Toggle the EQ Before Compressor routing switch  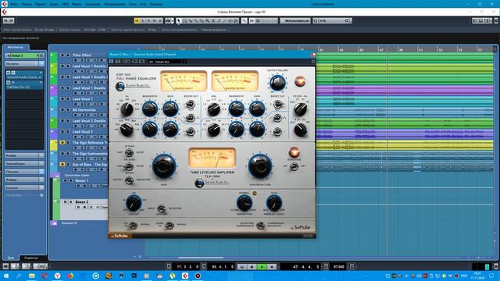261,225
